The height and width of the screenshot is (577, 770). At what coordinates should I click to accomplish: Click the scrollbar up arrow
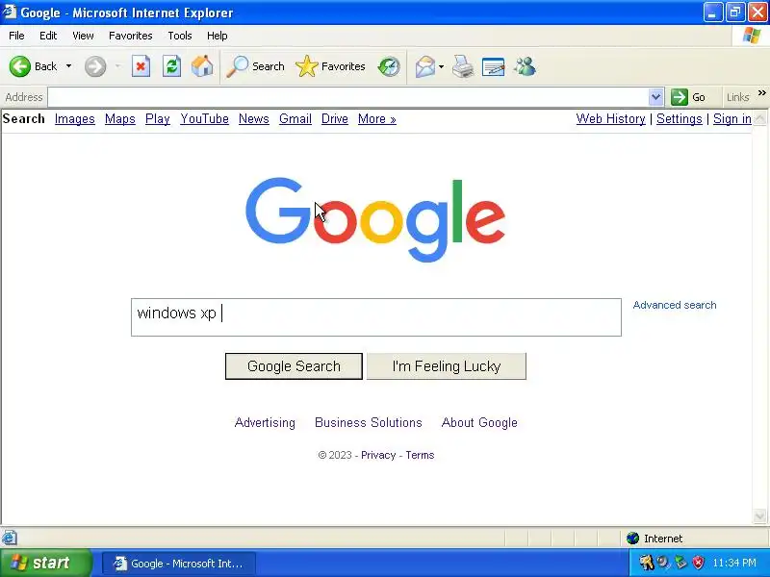[x=759, y=118]
